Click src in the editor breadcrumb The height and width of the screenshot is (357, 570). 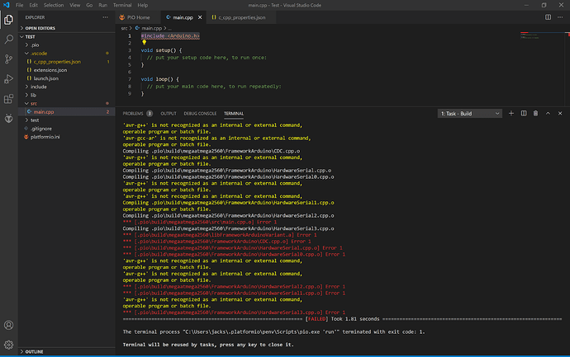[124, 28]
